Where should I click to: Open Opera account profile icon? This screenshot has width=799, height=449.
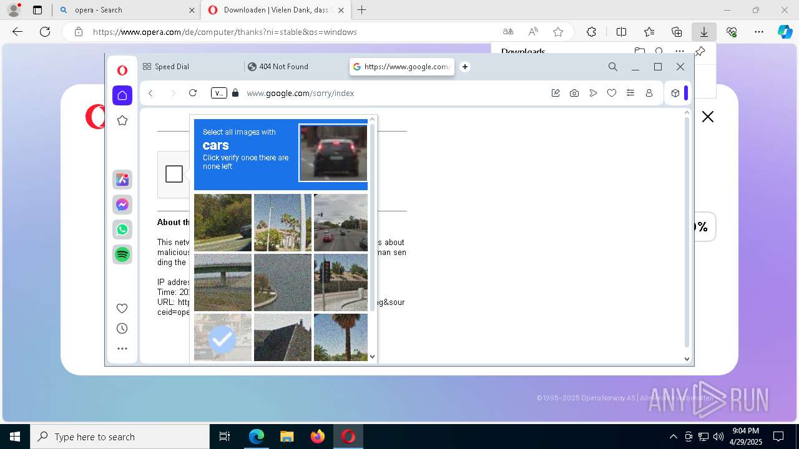649,93
